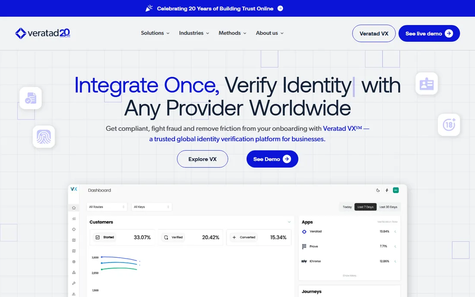Image resolution: width=475 pixels, height=297 pixels.
Task: Click the key icon in dashboard sidebar
Action: point(73,283)
